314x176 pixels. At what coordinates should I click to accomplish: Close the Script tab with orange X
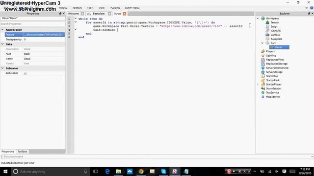125,14
